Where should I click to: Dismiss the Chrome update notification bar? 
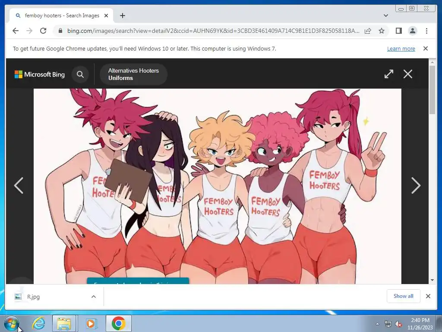[x=426, y=48]
